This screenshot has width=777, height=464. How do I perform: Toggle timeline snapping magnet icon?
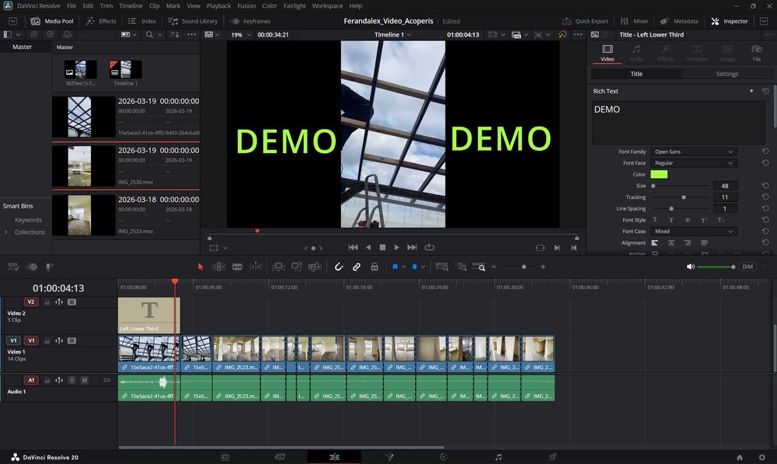[x=339, y=267]
